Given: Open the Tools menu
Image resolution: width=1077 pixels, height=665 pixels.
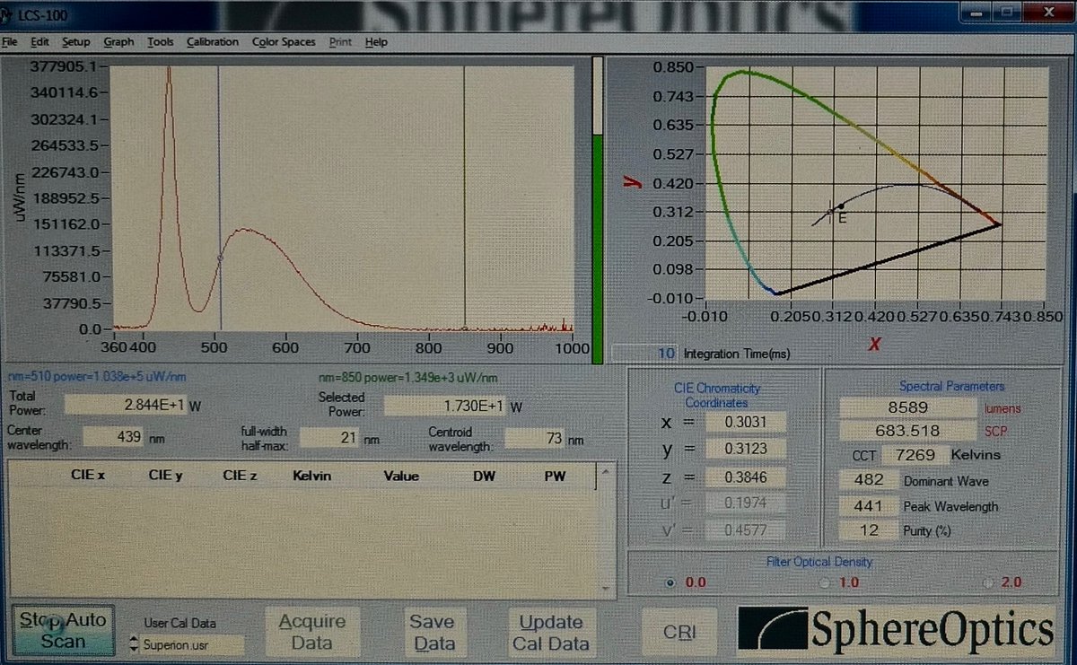Looking at the screenshot, I should click(x=161, y=42).
